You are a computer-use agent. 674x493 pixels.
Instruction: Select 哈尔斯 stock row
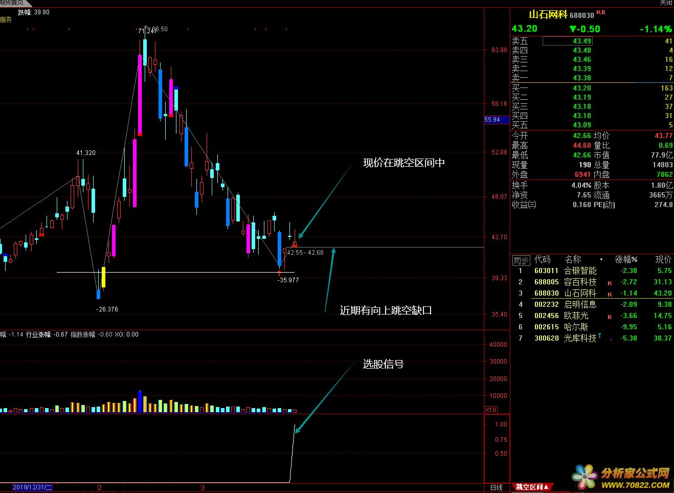(576, 327)
